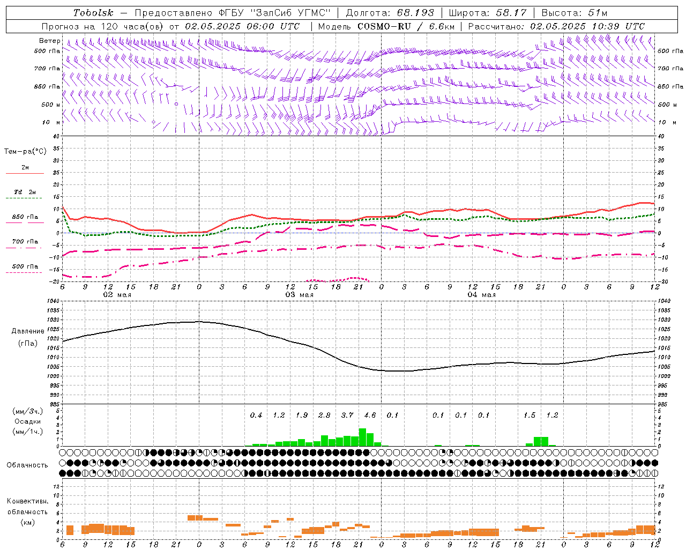Click the 4.6 precipitation value
This screenshot has width=686, height=549.
point(370,416)
